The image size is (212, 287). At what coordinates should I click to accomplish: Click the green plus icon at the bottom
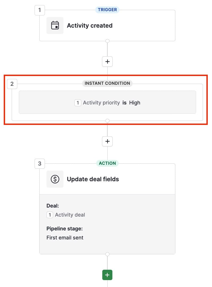[107, 275]
